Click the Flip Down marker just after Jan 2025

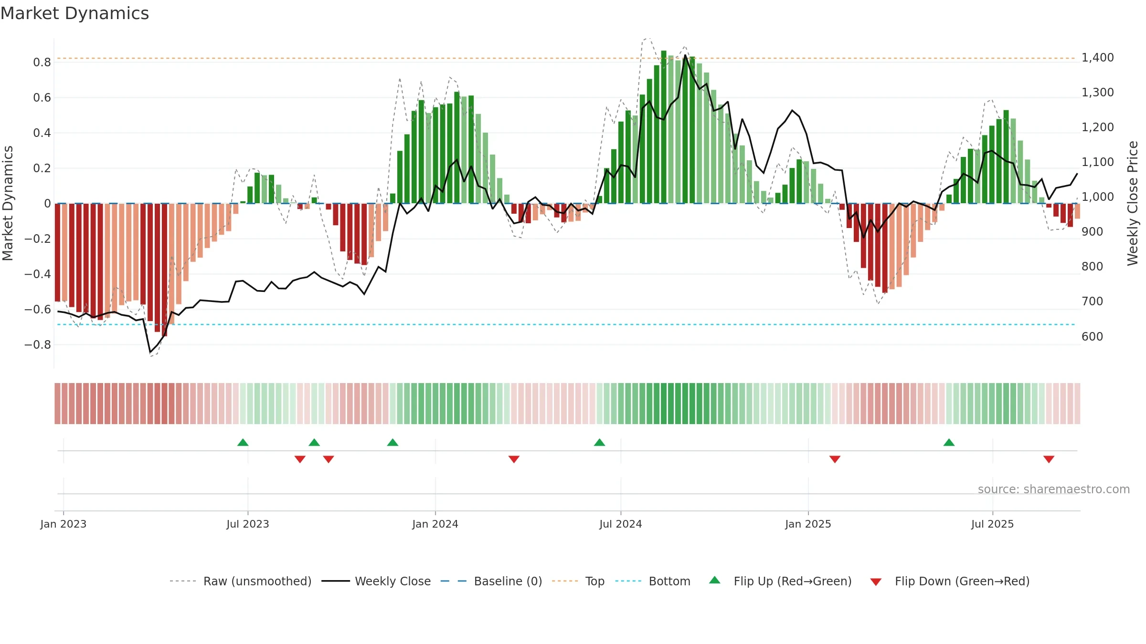pos(835,459)
